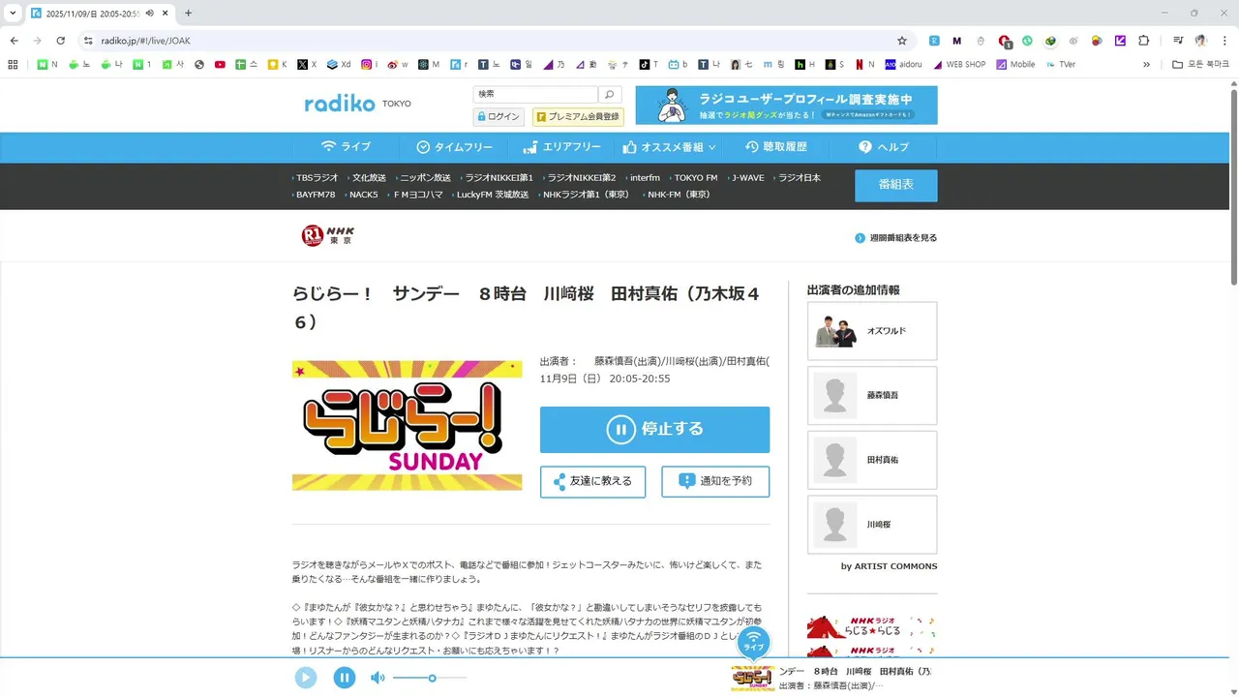Click the search input field
Viewport: 1239px width, 697px height.
pos(535,94)
